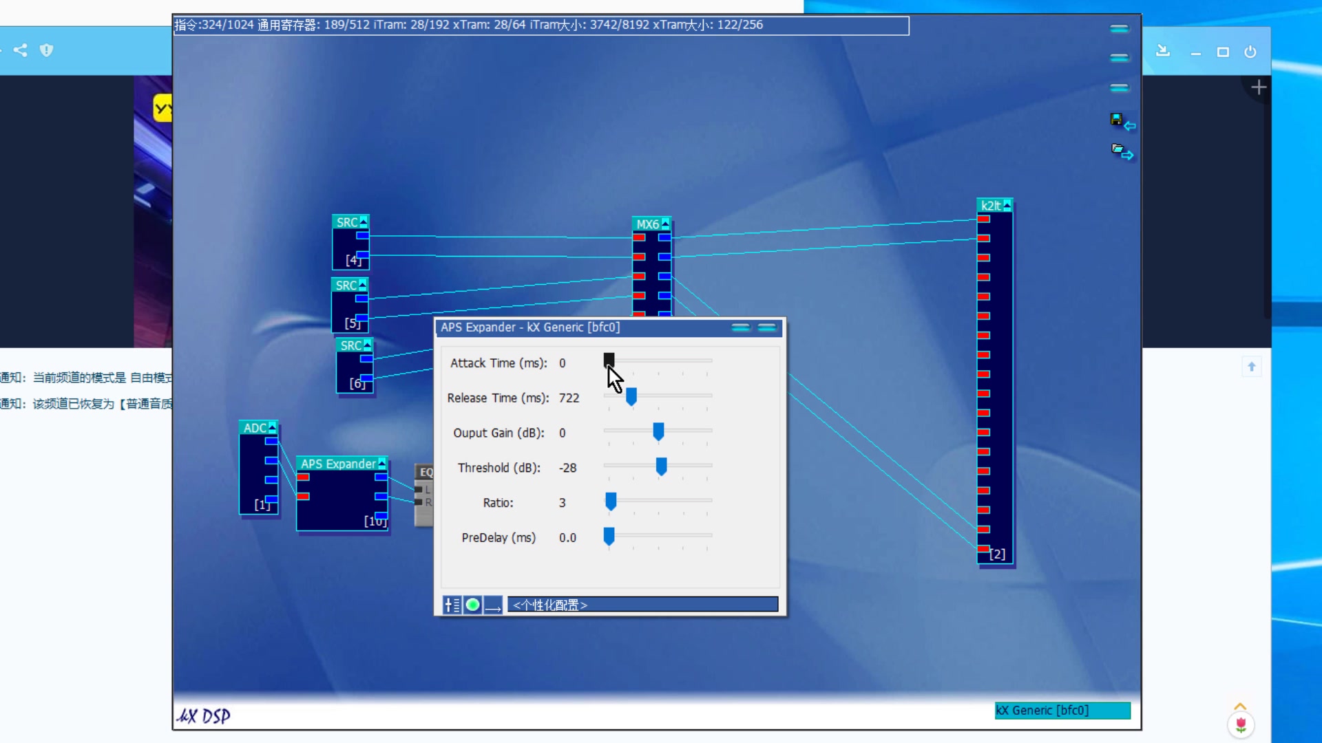
Task: Collapse the k2lt module via its arrow
Action: (1007, 205)
